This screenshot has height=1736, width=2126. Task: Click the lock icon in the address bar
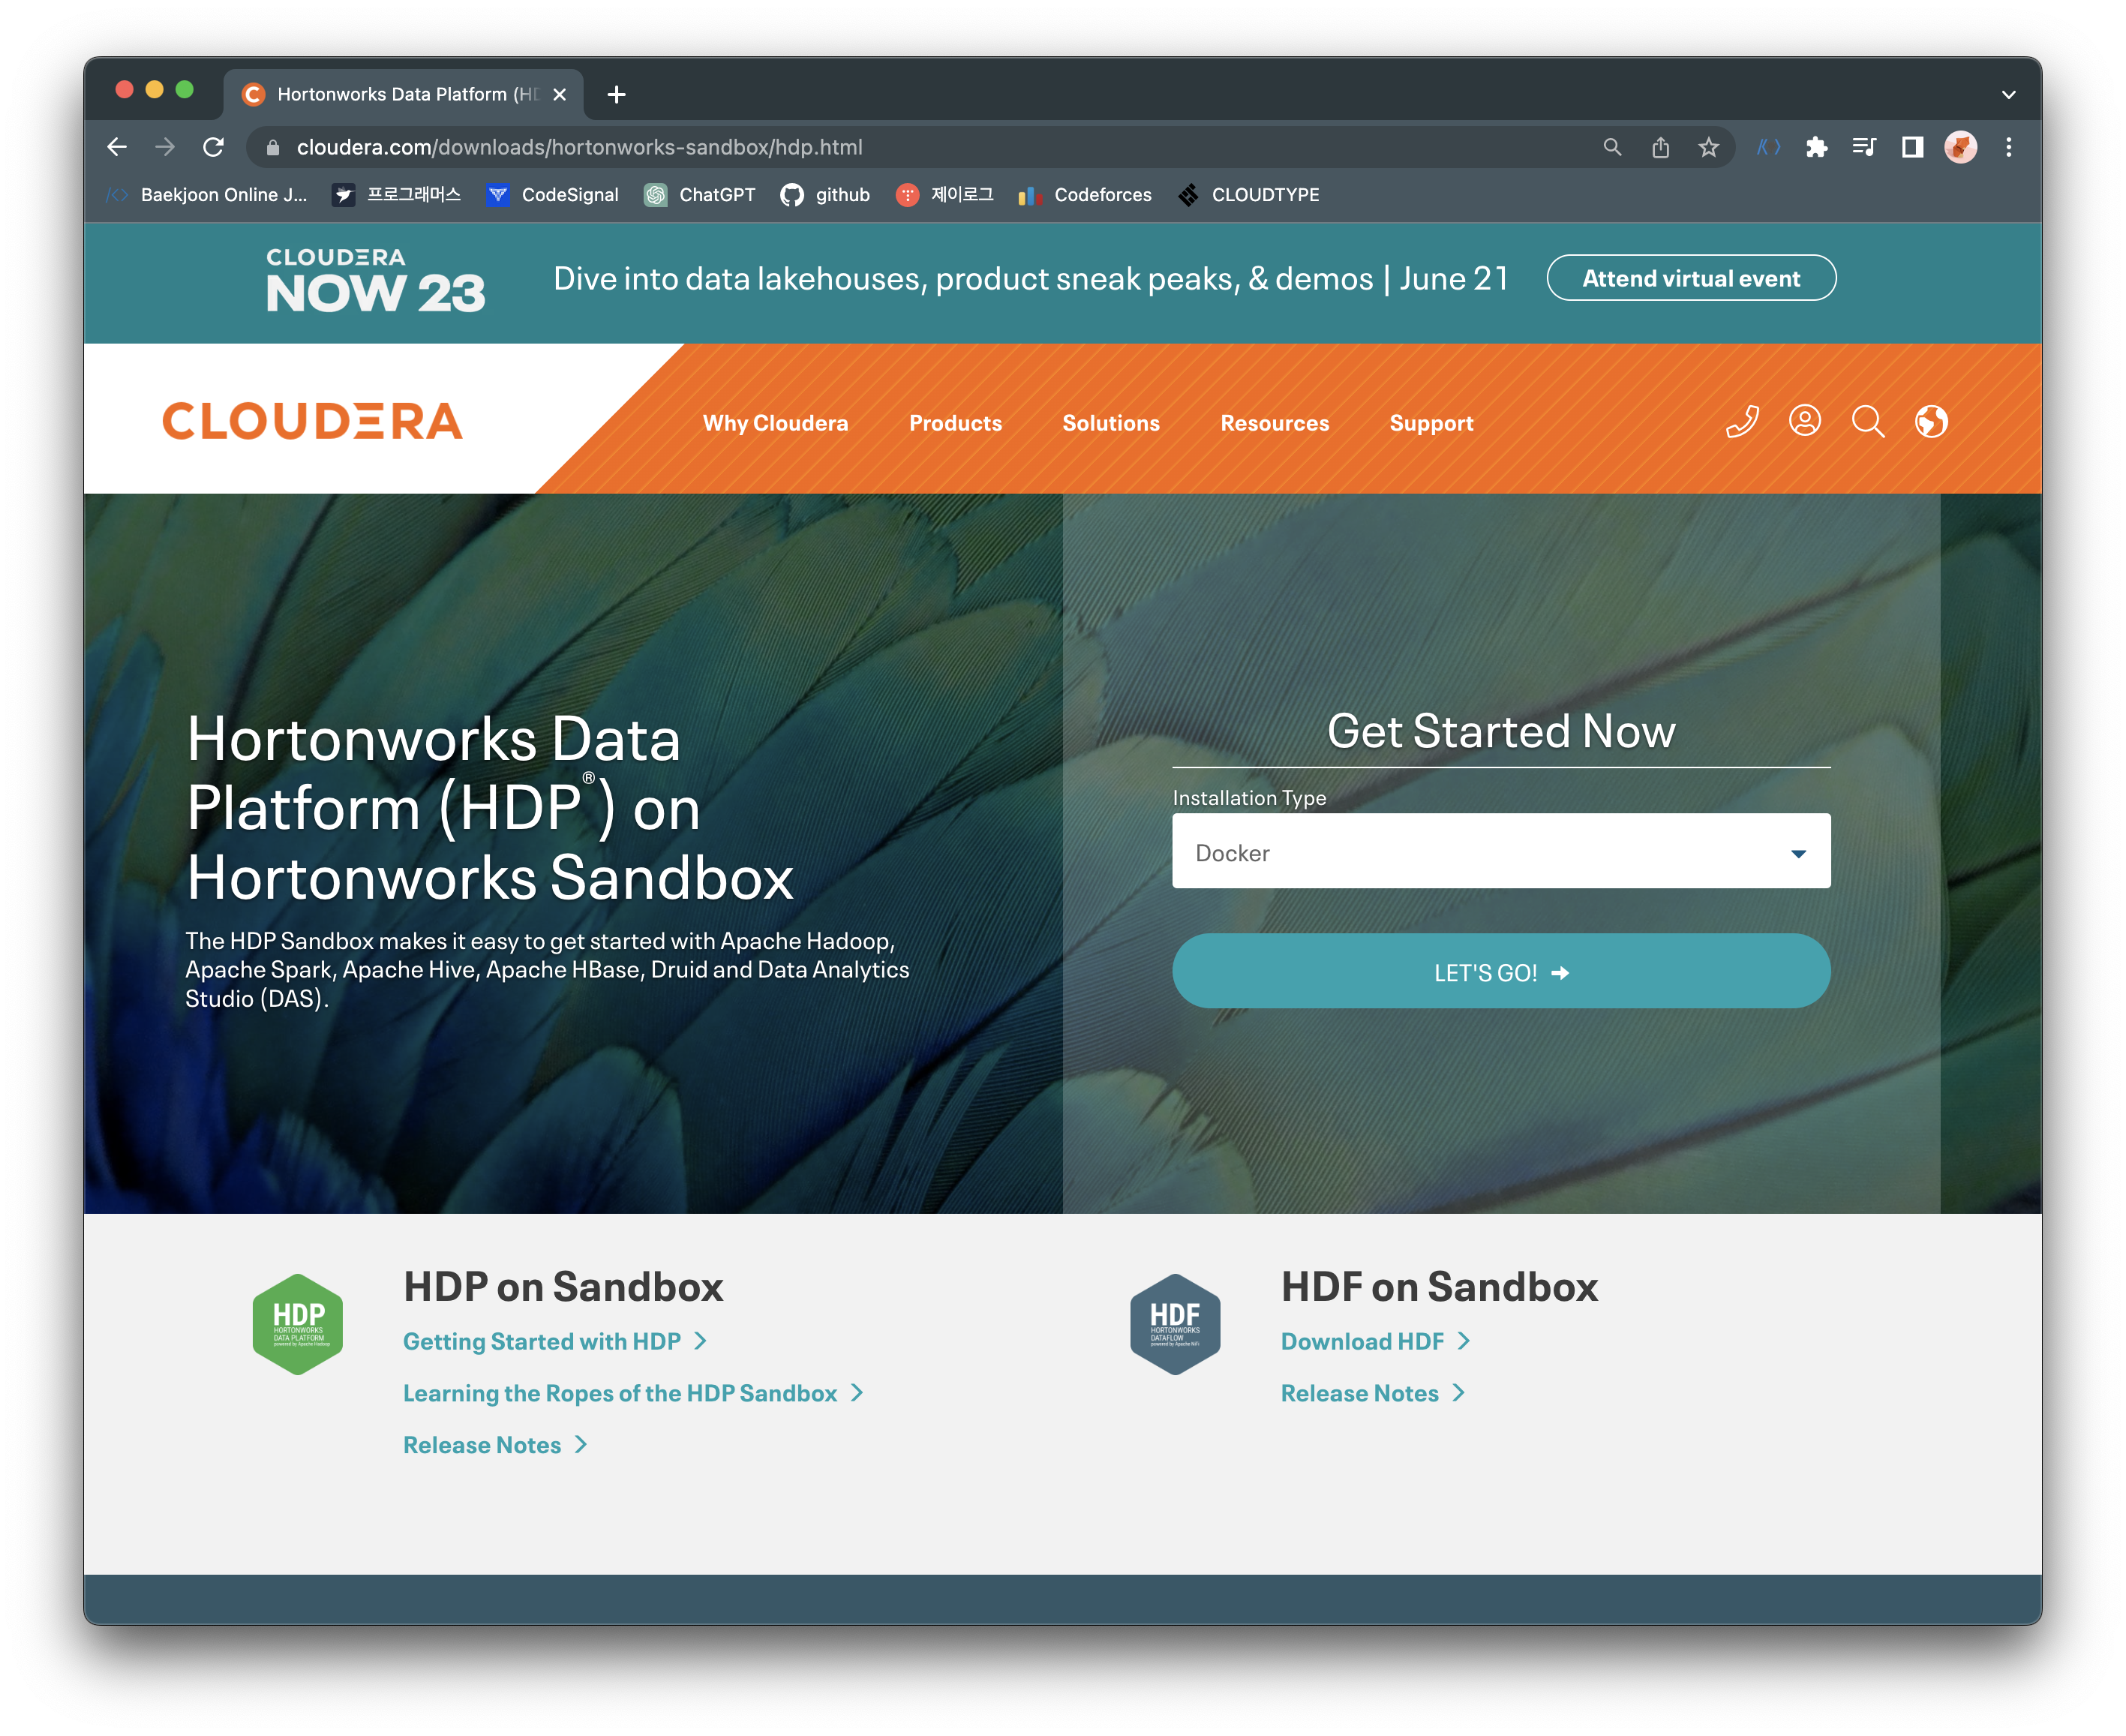click(x=272, y=147)
